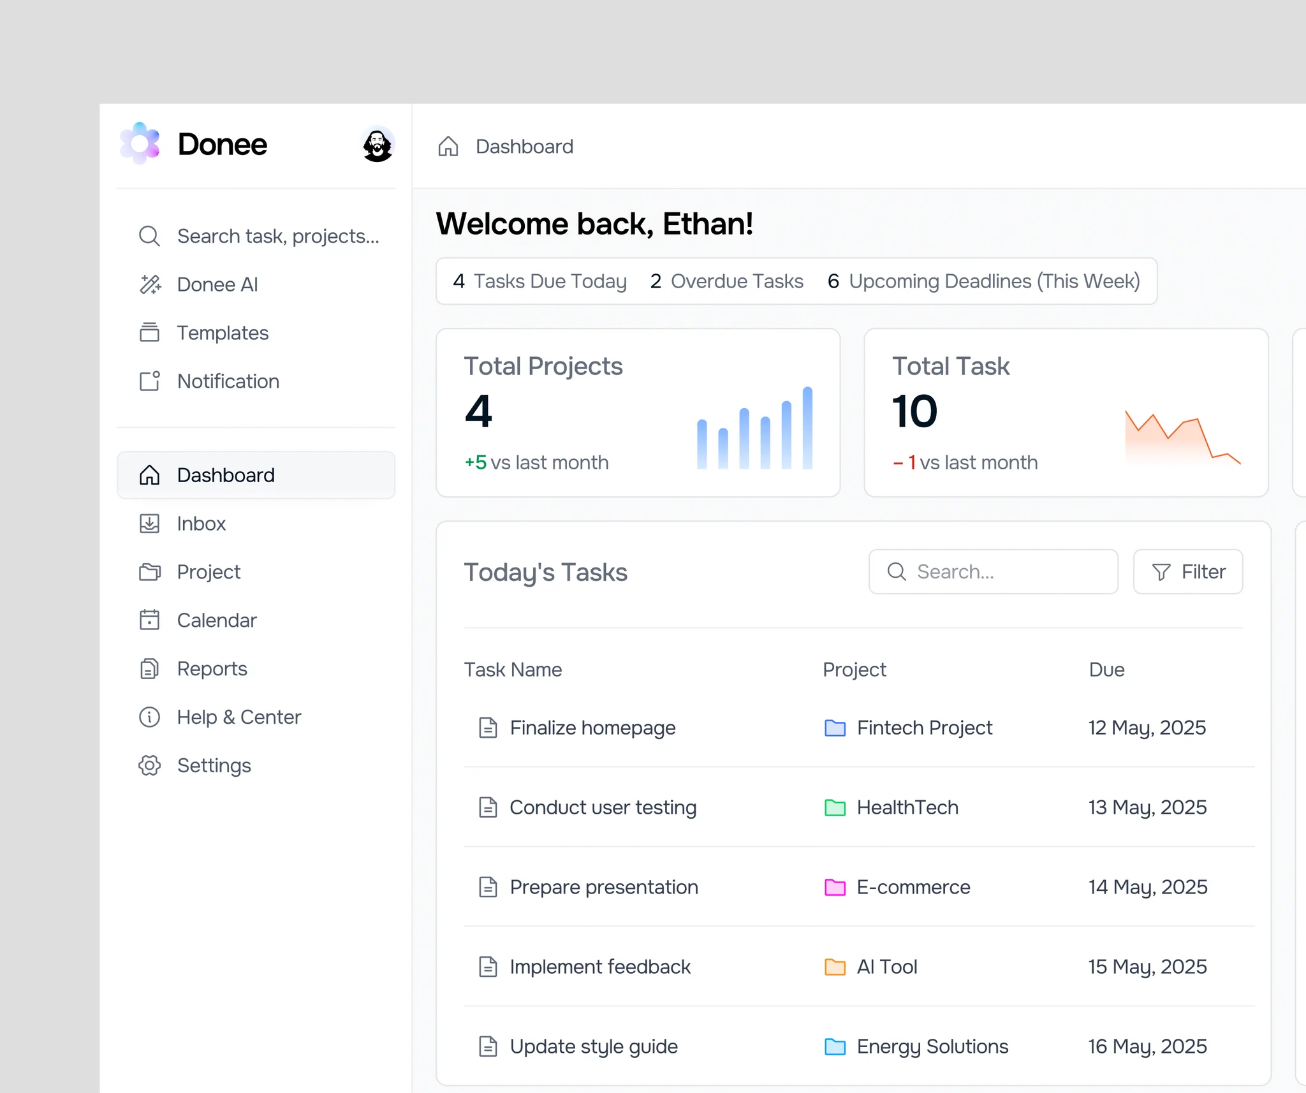The image size is (1306, 1093).
Task: Open the user profile avatar
Action: tap(378, 145)
